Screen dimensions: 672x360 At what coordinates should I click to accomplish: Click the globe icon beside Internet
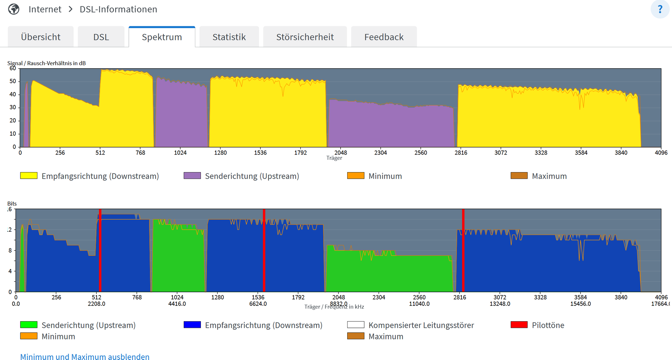[x=14, y=9]
